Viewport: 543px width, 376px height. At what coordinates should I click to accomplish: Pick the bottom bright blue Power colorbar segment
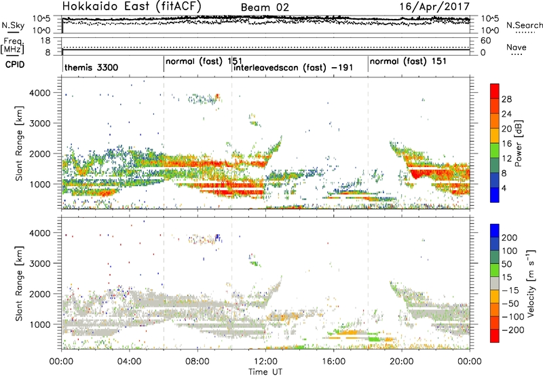coord(495,195)
